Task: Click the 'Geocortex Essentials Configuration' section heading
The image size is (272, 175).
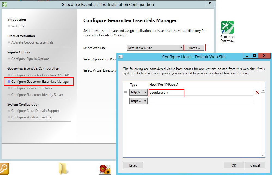Action: [x=33, y=69]
